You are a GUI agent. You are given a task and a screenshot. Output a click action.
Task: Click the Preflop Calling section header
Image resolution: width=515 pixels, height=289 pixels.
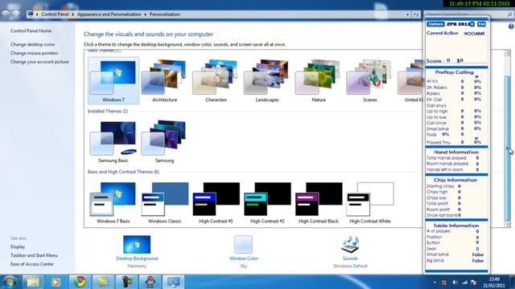(x=454, y=72)
